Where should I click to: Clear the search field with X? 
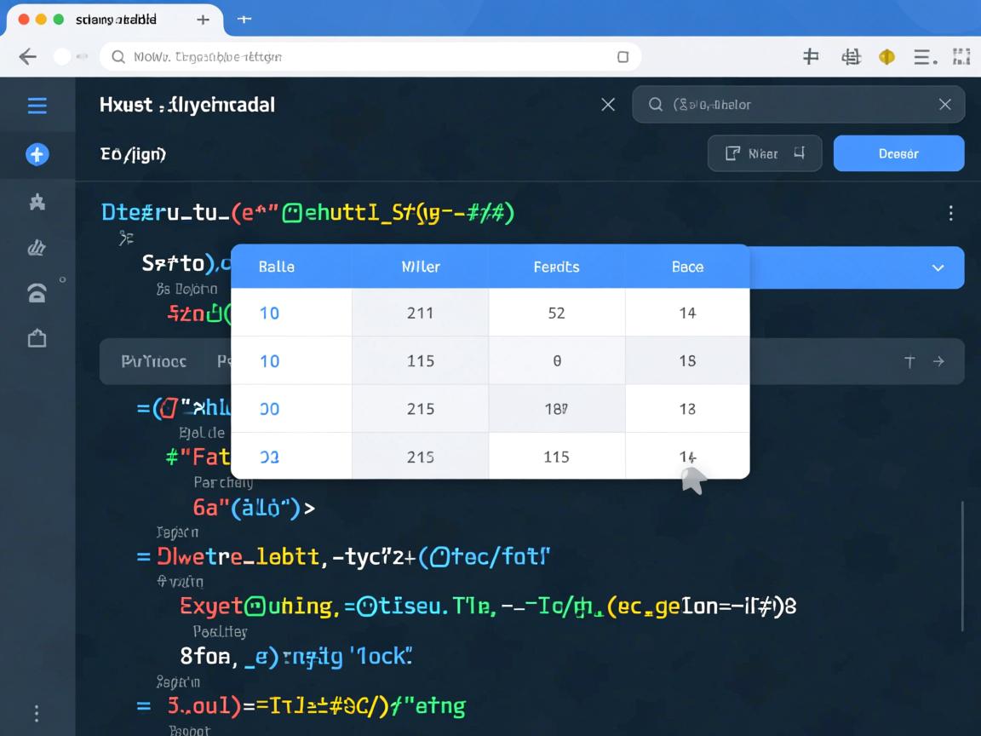944,104
